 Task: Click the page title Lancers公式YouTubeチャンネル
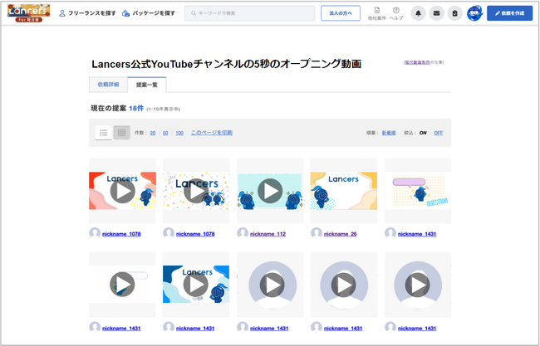pos(226,64)
